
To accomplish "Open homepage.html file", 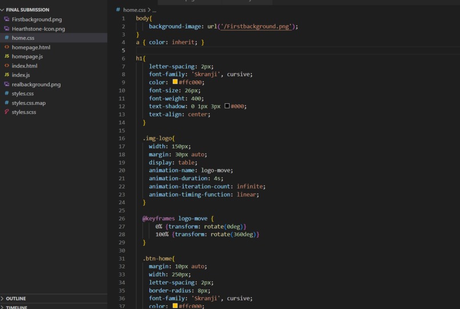I will coord(31,47).
